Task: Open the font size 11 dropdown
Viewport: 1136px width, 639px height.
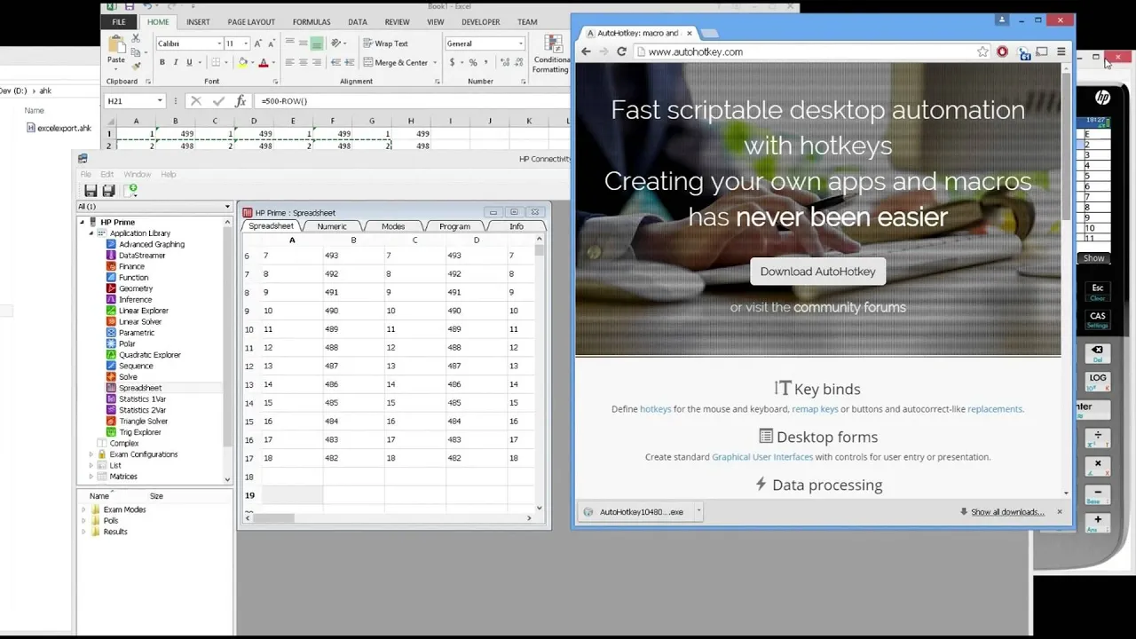Action: (245, 43)
